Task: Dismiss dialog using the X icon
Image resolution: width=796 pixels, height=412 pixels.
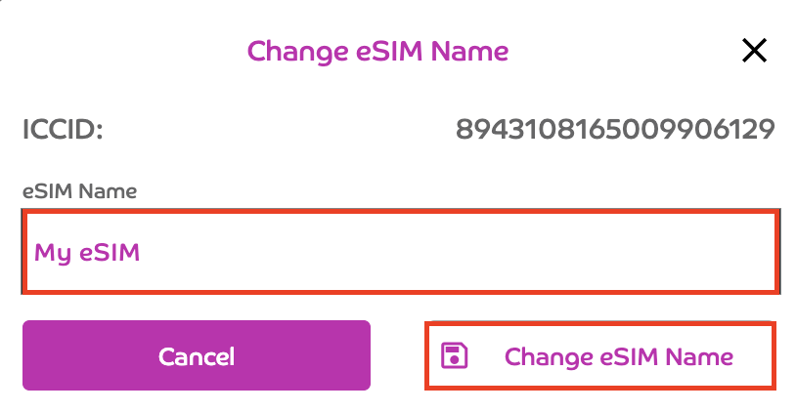Action: pyautogui.click(x=754, y=51)
